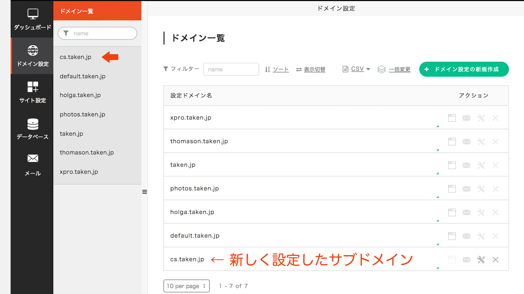Open the メール sidebar section

tap(32, 165)
